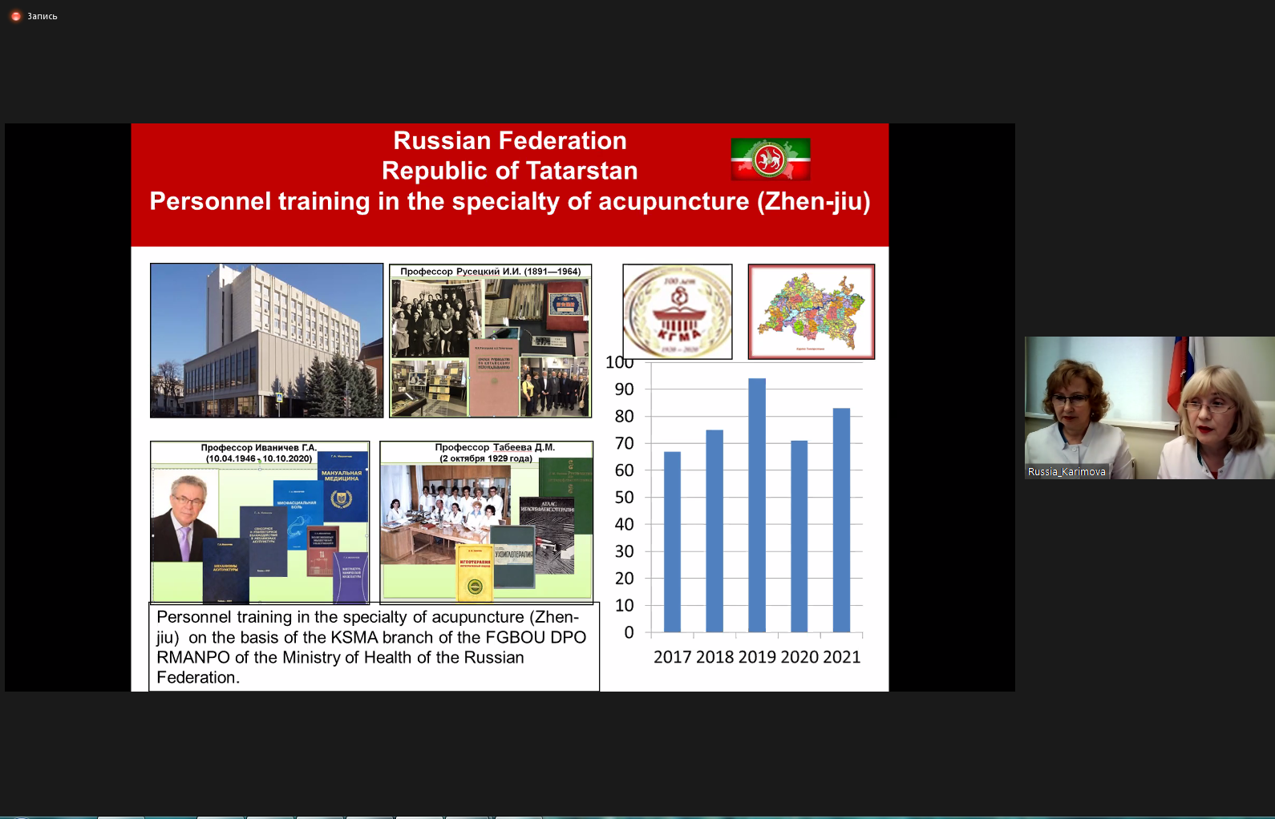Image resolution: width=1275 pixels, height=819 pixels.
Task: Click the Russia_Karimova participant name label
Action: [1067, 472]
